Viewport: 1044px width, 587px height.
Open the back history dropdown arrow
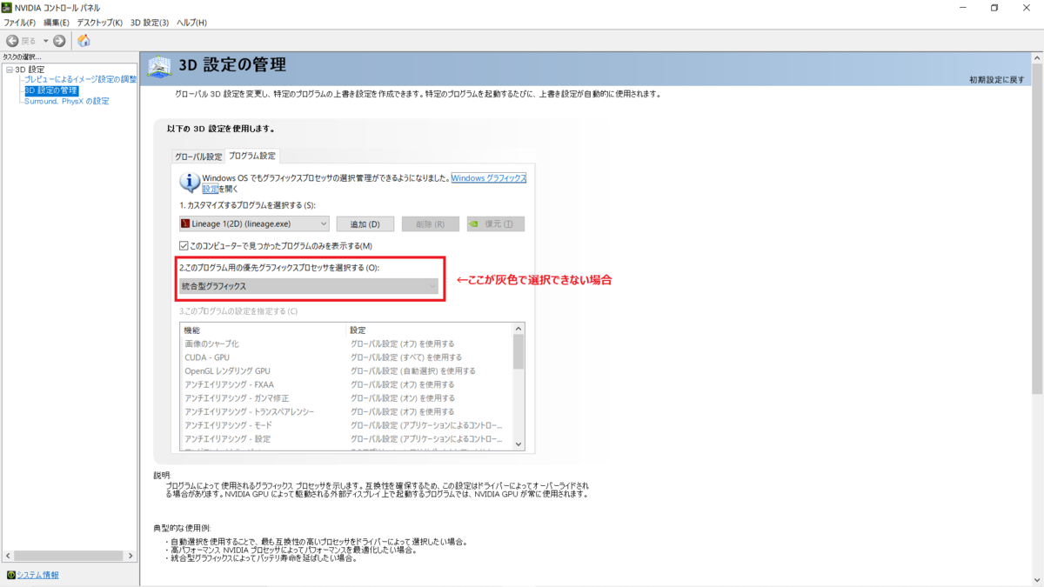pos(46,41)
